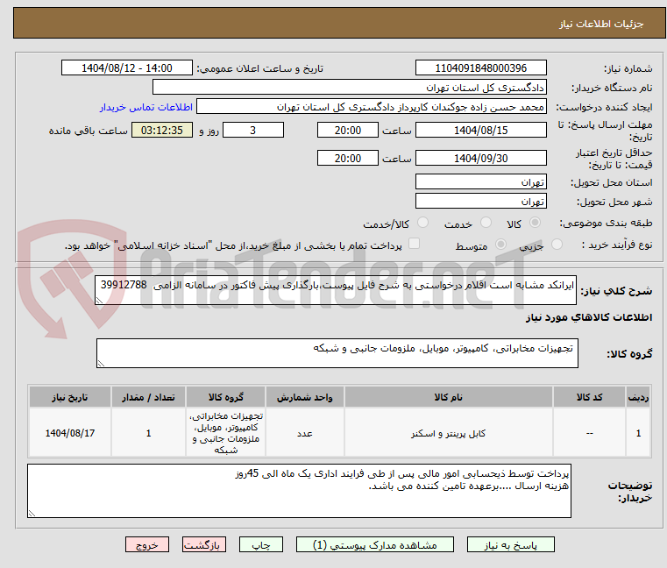667x568 pixels.
Task: Click the تاریخ نیاز column header
Action: tap(70, 397)
